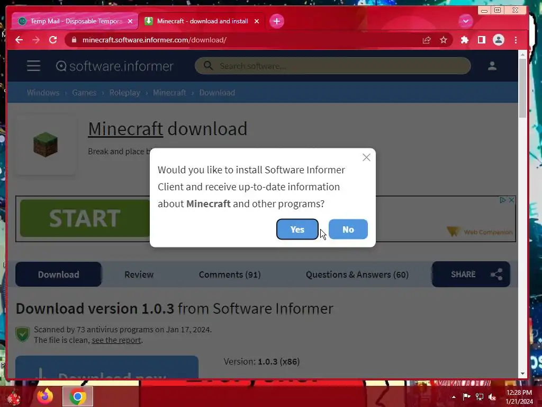This screenshot has width=542, height=407.
Task: Click the Minecraft title link
Action: click(x=125, y=129)
